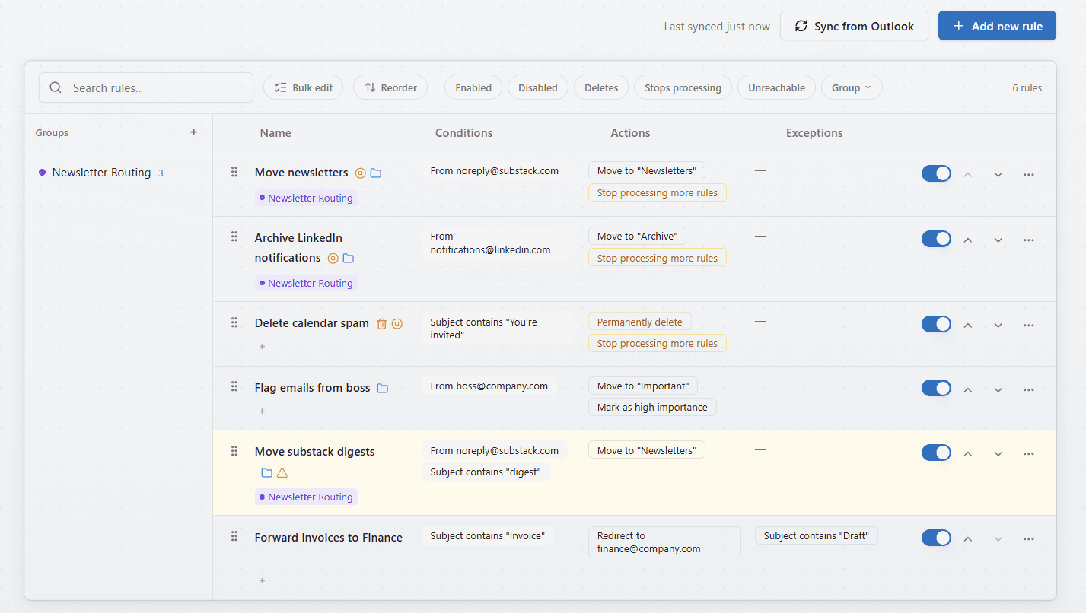Click the warning triangle on Move substack digests

(282, 472)
